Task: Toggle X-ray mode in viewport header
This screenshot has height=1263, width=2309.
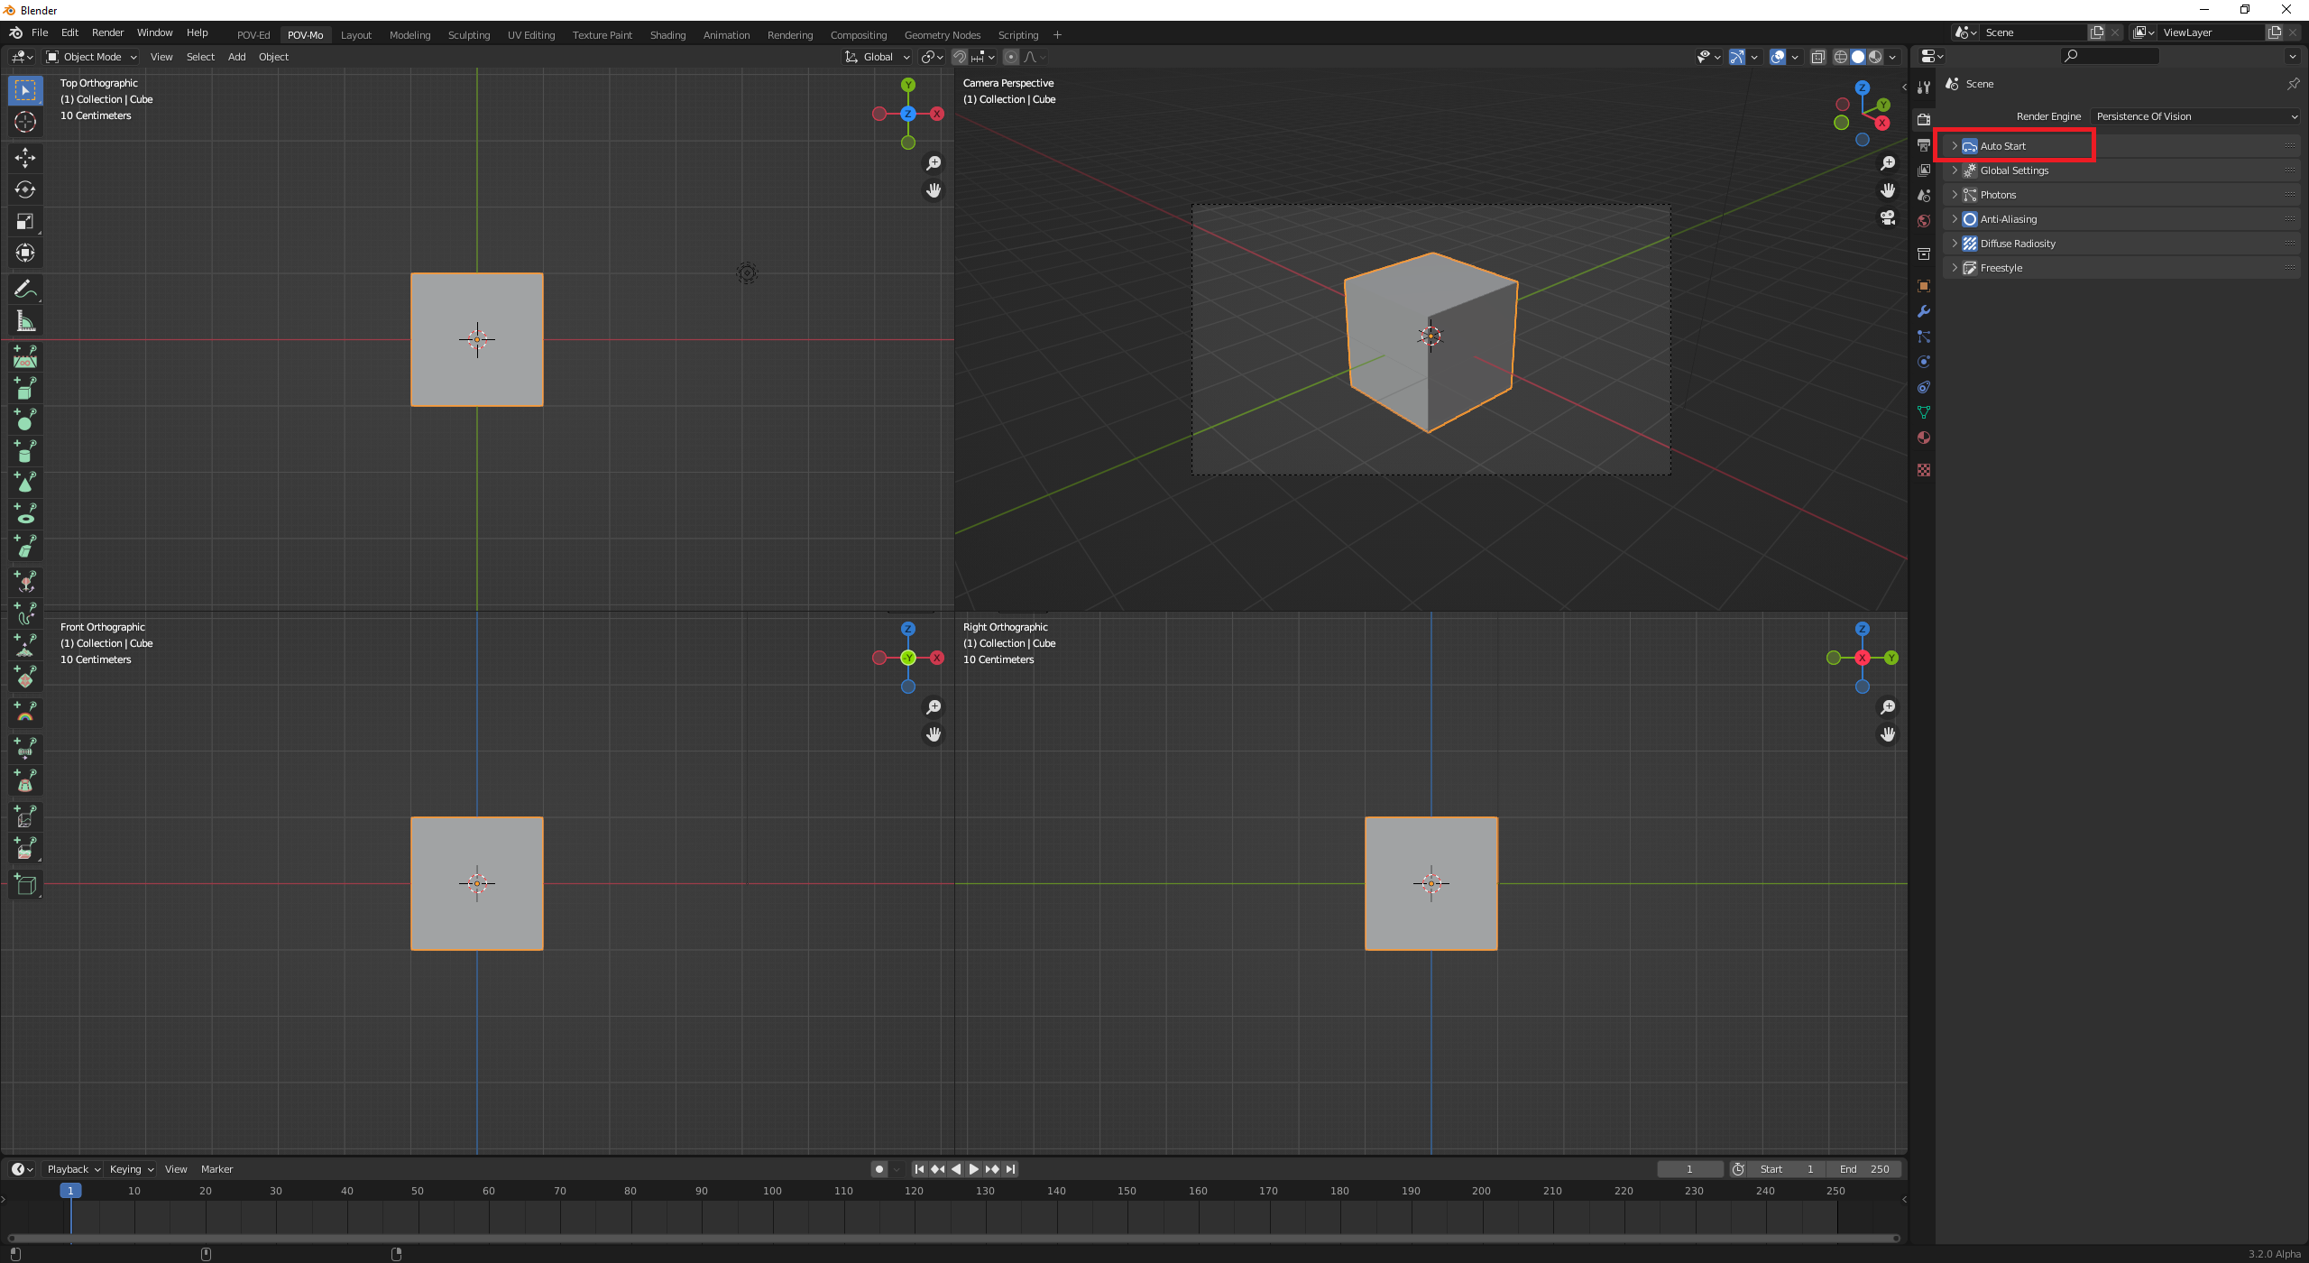Action: click(1818, 57)
